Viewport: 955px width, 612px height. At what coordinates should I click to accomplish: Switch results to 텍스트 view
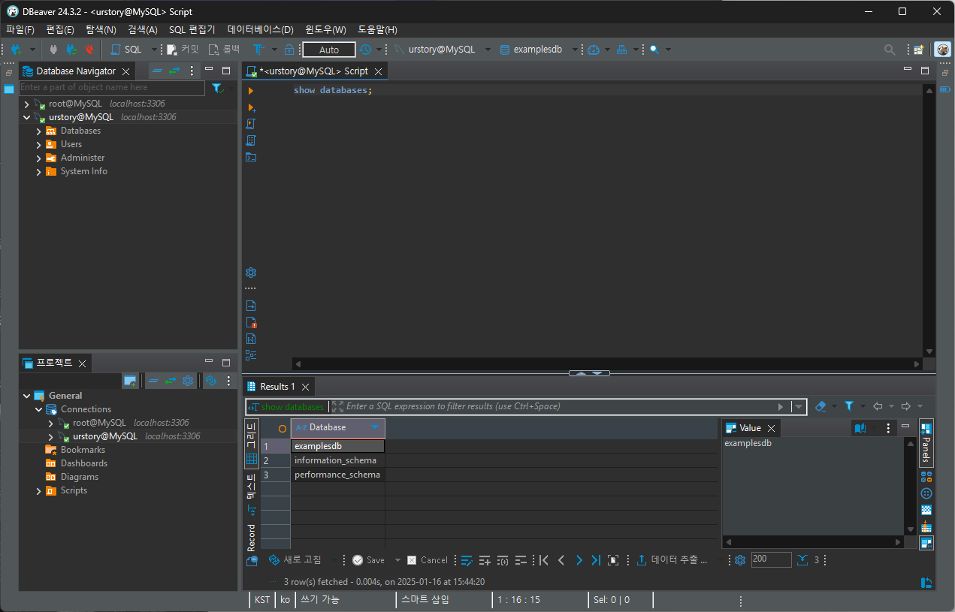[251, 493]
